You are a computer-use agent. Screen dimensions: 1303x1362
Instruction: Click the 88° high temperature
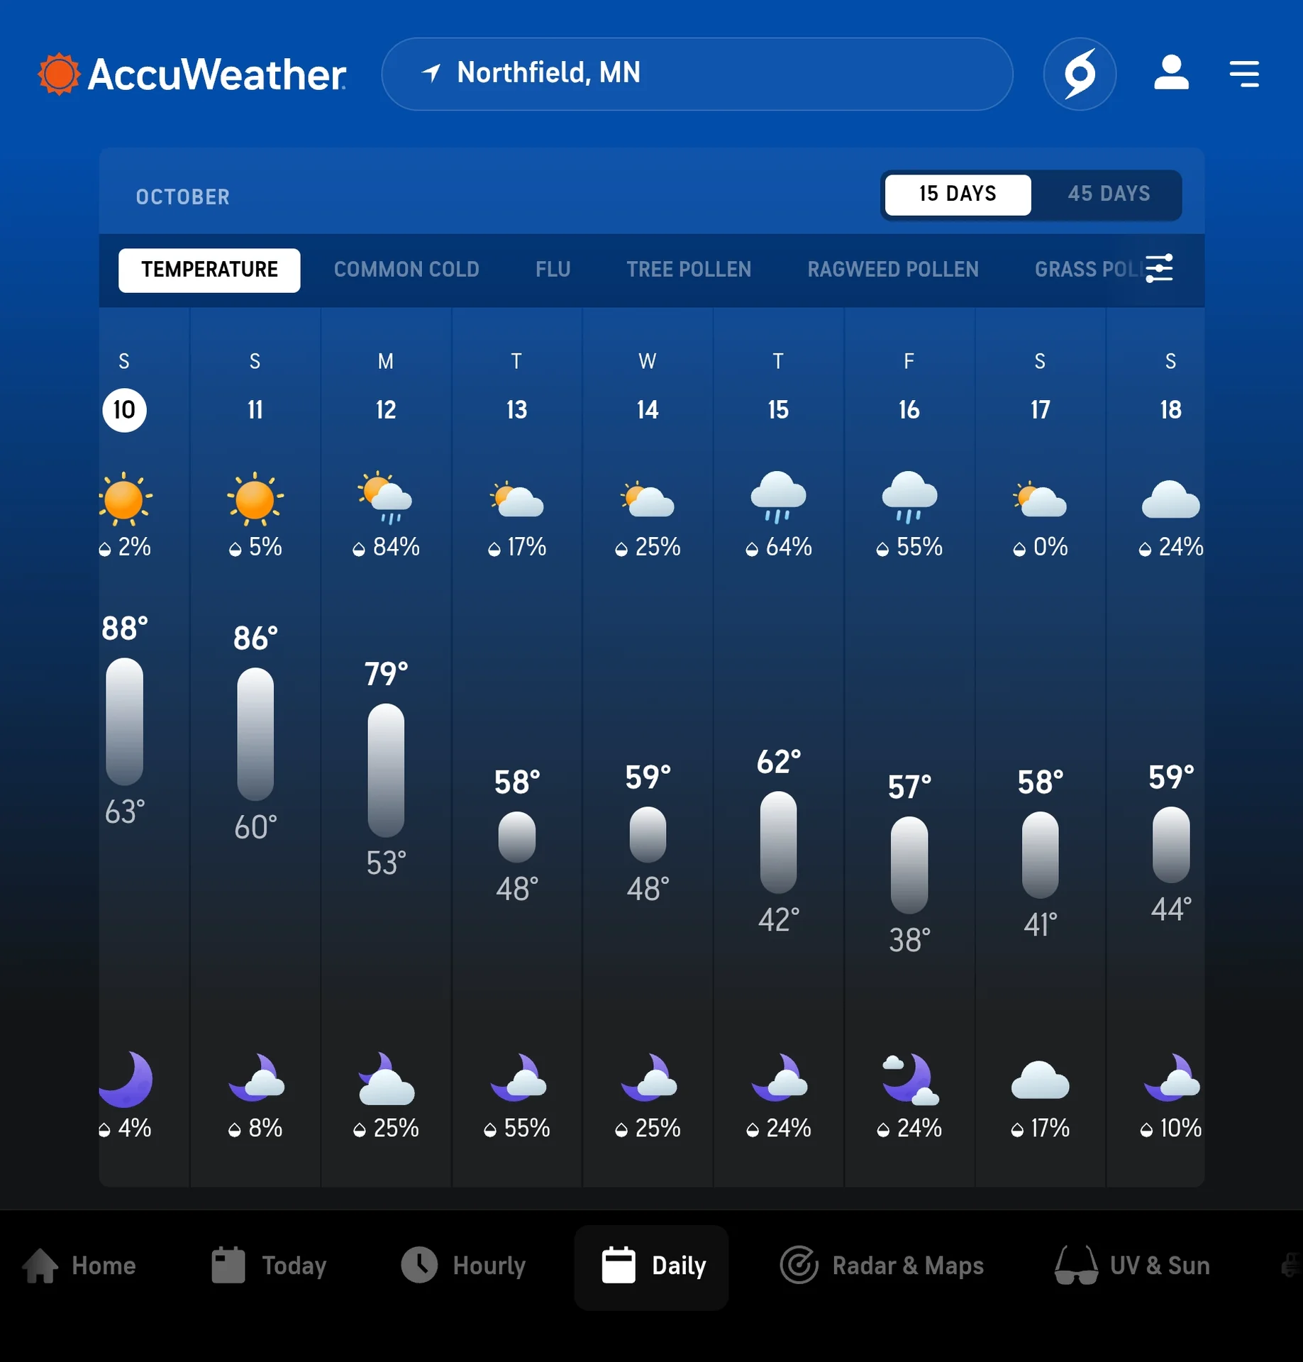pyautogui.click(x=125, y=629)
